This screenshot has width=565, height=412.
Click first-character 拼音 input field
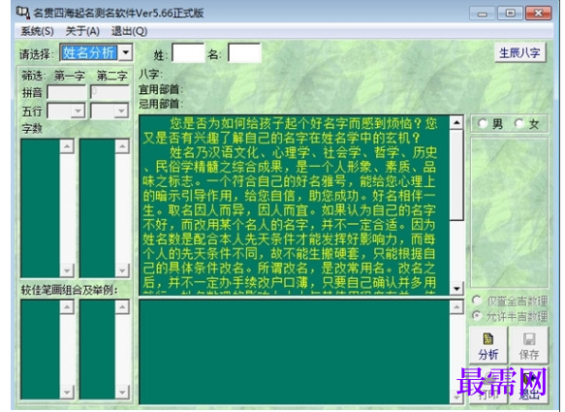tap(67, 92)
